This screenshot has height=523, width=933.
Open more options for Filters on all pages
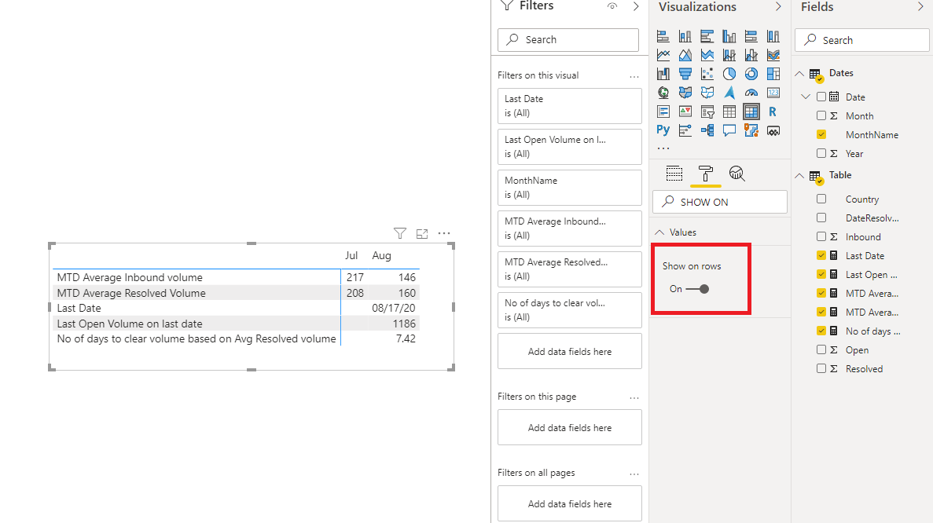click(x=634, y=474)
